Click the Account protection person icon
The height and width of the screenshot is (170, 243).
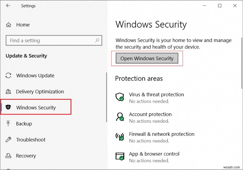pyautogui.click(x=119, y=117)
